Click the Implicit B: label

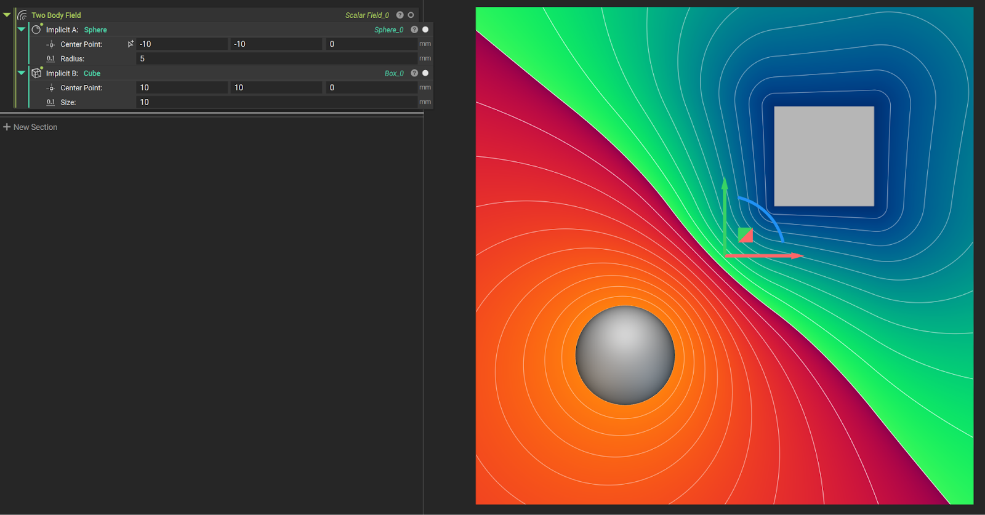(x=62, y=73)
